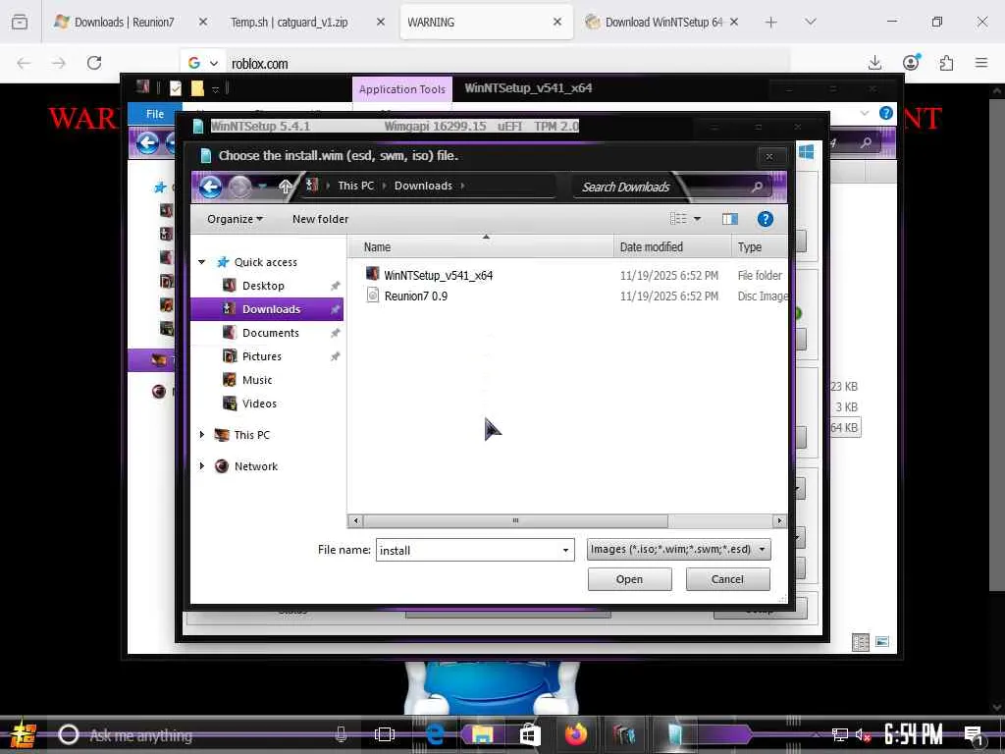Open the Organize dropdown menu
Image resolution: width=1005 pixels, height=754 pixels.
[x=235, y=219]
